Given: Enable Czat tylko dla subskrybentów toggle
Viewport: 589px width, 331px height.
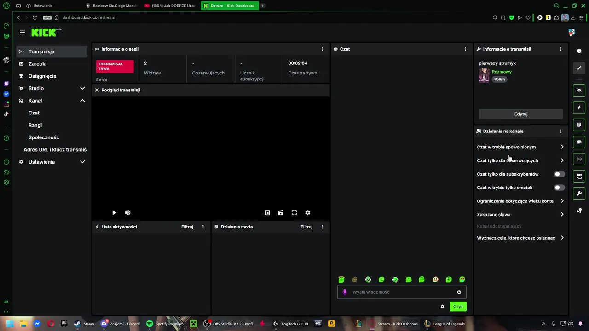Looking at the screenshot, I should [559, 174].
